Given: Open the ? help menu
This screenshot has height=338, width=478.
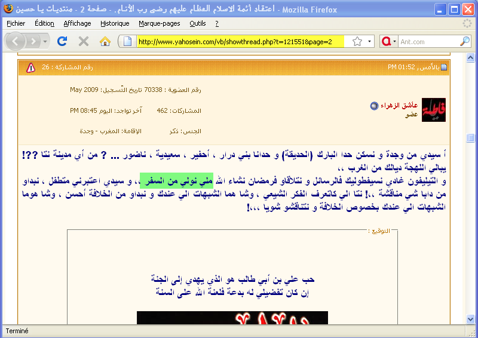Looking at the screenshot, I should point(217,23).
